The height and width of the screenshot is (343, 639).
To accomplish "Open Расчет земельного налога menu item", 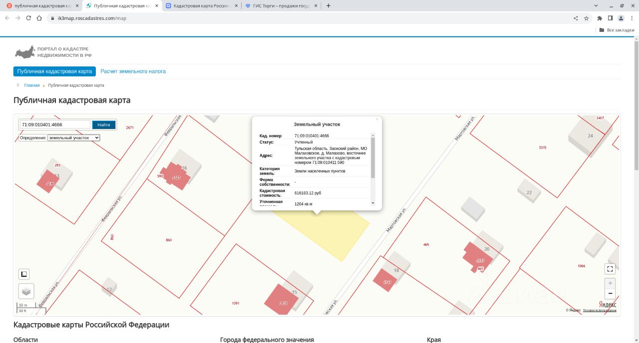I will coord(133,71).
